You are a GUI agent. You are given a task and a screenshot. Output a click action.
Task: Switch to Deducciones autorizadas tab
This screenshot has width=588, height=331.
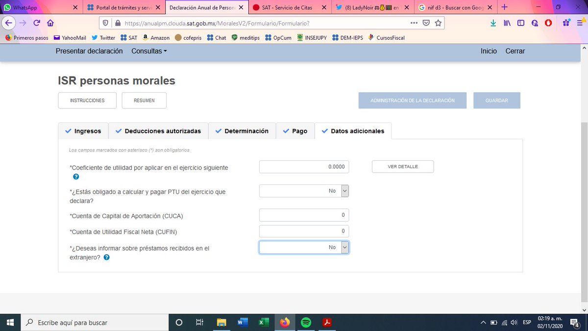[x=158, y=131]
